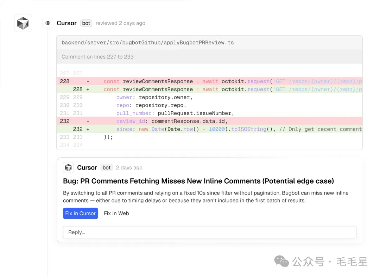
Task: Click the bot badge inside the comment card
Action: (x=106, y=167)
